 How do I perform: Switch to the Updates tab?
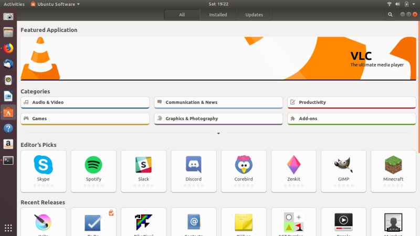(x=254, y=15)
